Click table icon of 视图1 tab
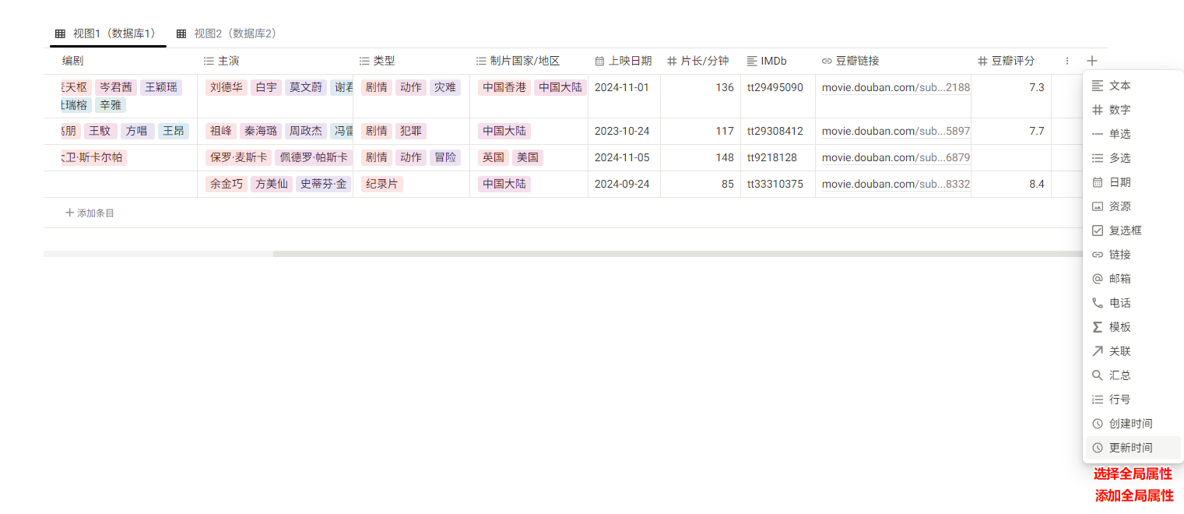This screenshot has height=514, width=1184. 60,33
